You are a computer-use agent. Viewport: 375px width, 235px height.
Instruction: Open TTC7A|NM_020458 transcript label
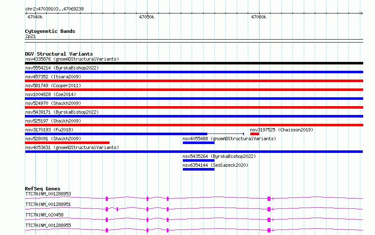(44, 215)
